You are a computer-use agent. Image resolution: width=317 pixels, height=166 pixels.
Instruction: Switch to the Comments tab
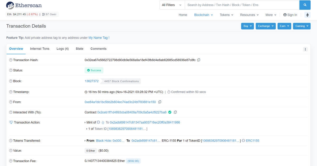[x=99, y=49]
